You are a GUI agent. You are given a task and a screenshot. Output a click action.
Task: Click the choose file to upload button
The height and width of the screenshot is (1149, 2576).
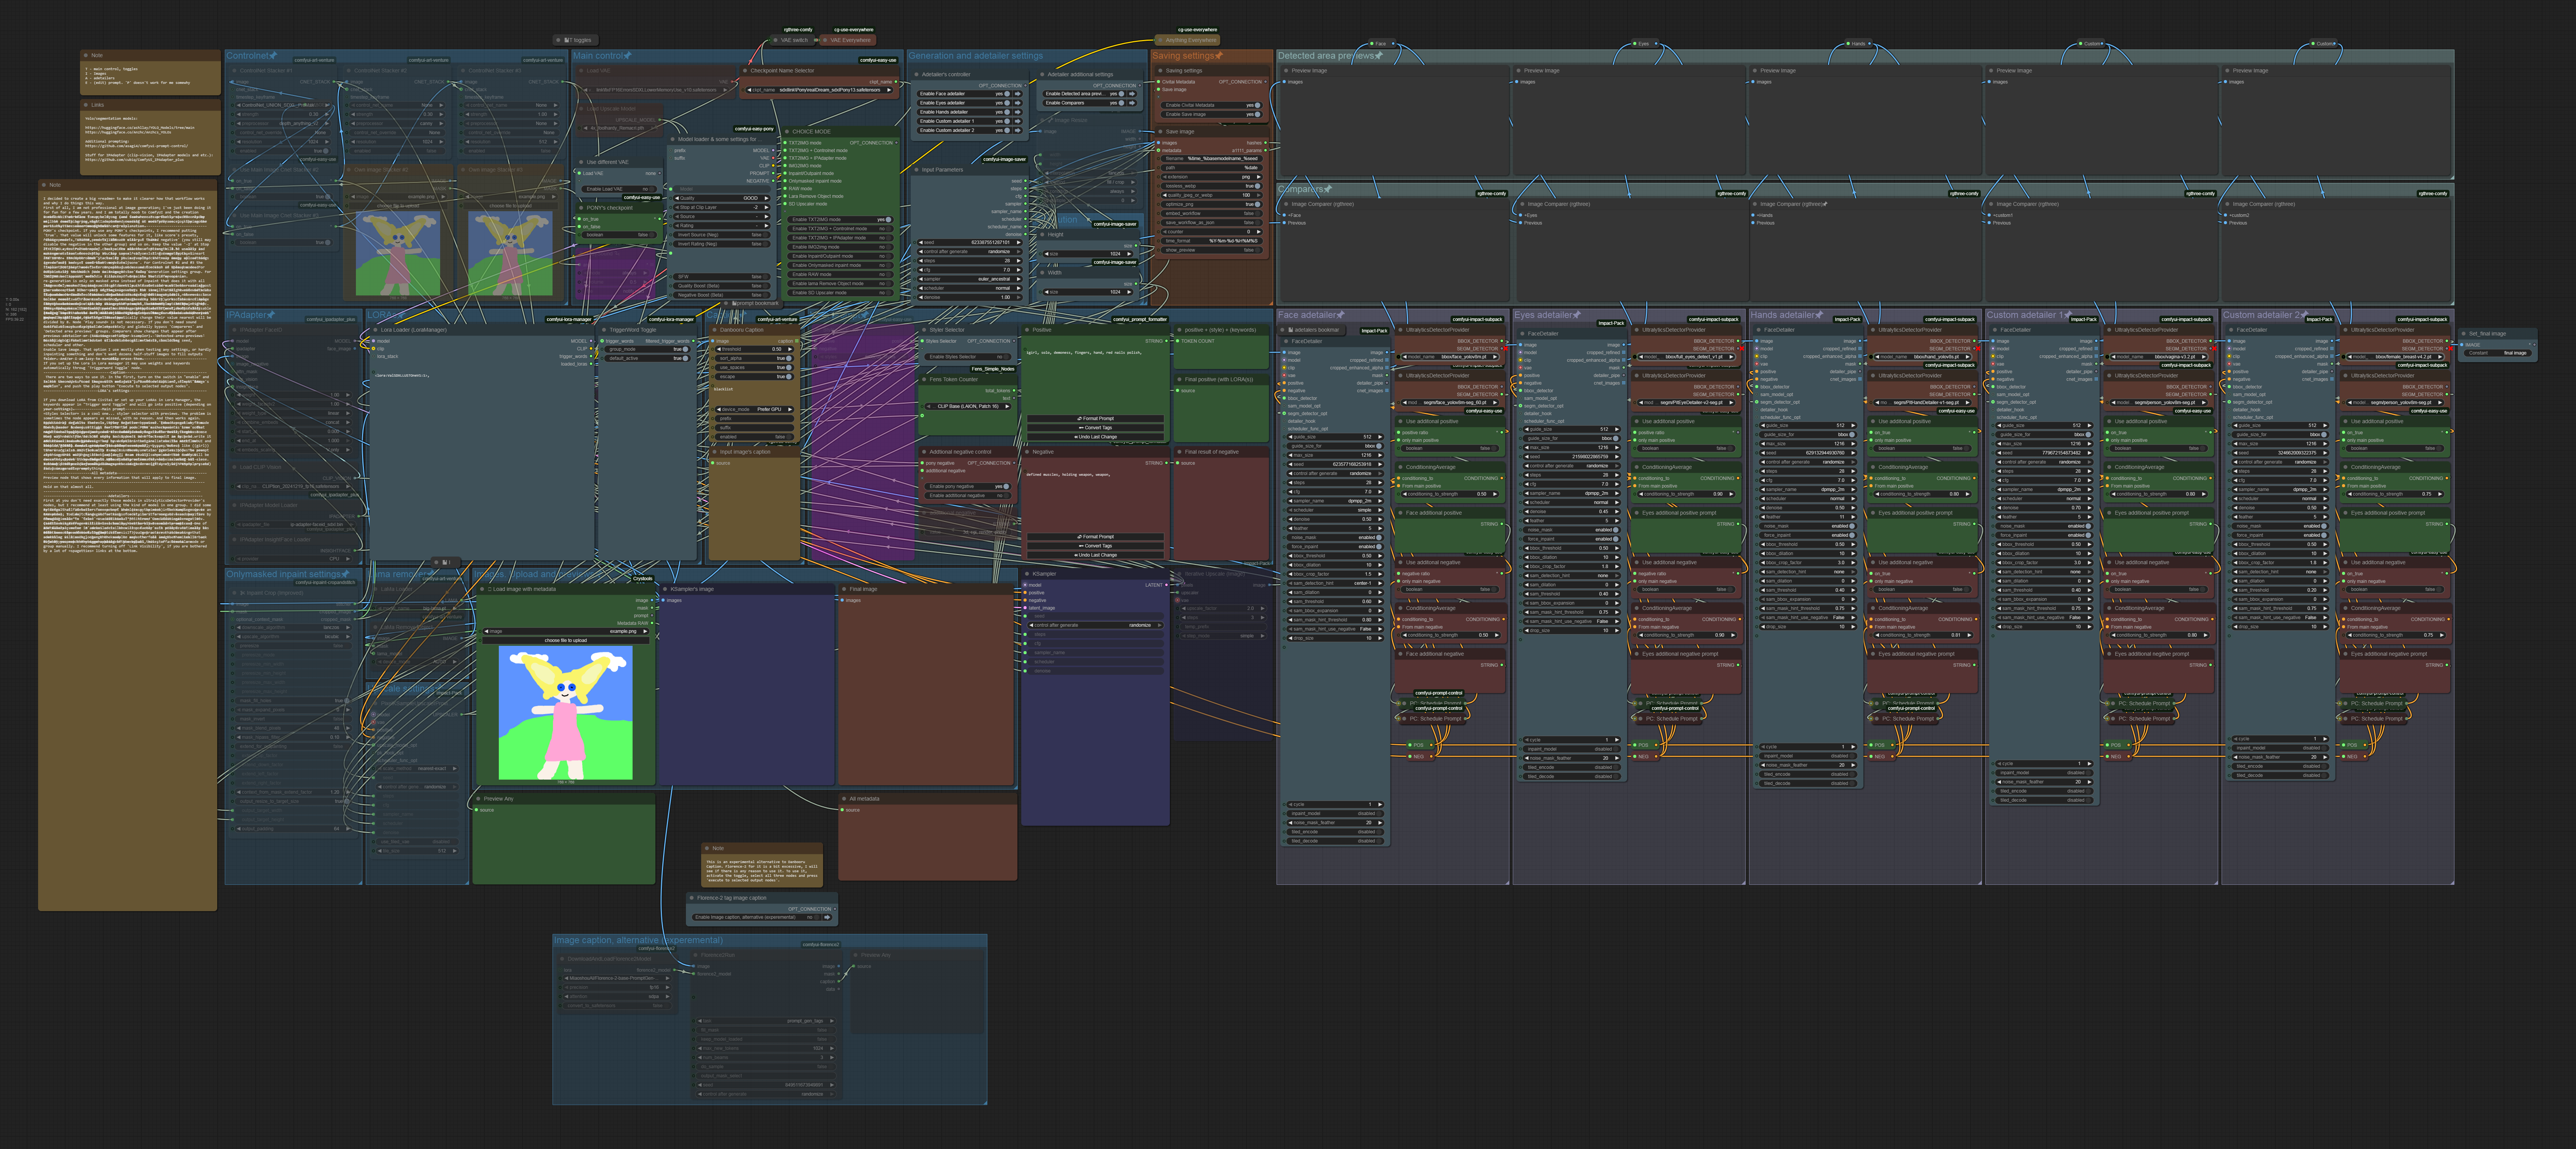(x=566, y=640)
